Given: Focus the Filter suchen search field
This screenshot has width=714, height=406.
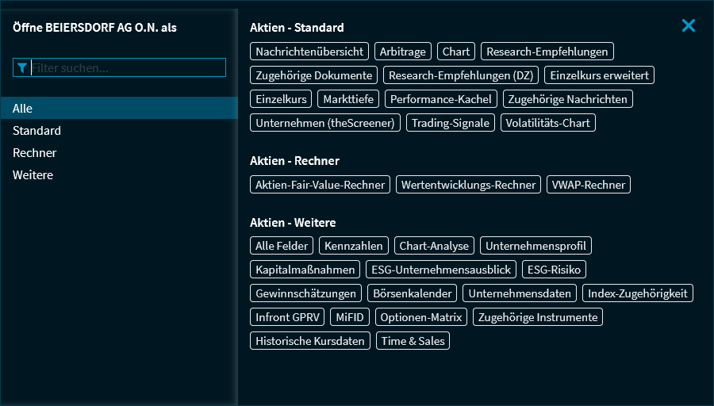Looking at the screenshot, I should (x=127, y=68).
